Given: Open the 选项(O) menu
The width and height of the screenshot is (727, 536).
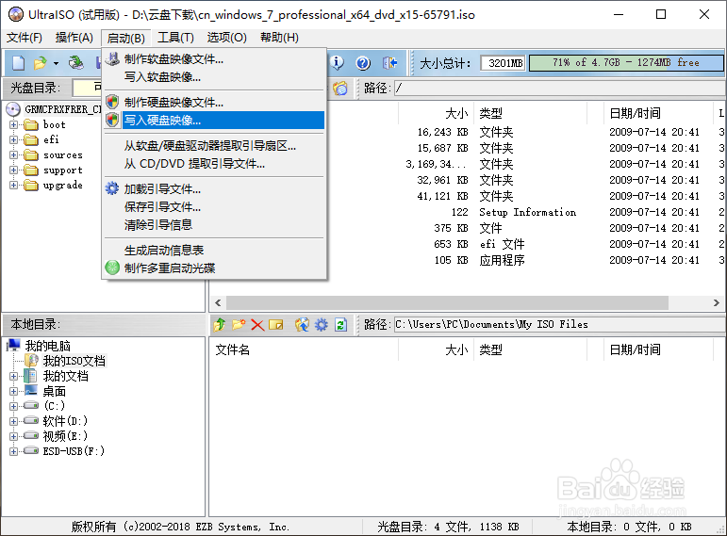Looking at the screenshot, I should pyautogui.click(x=226, y=37).
